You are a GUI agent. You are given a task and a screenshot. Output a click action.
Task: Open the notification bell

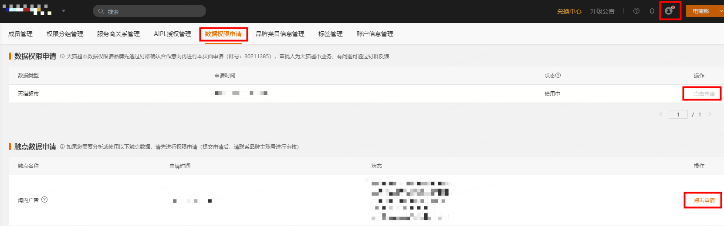[652, 11]
